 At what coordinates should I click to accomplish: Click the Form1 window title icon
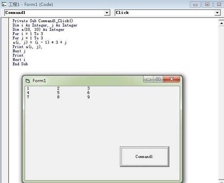pyautogui.click(x=28, y=81)
